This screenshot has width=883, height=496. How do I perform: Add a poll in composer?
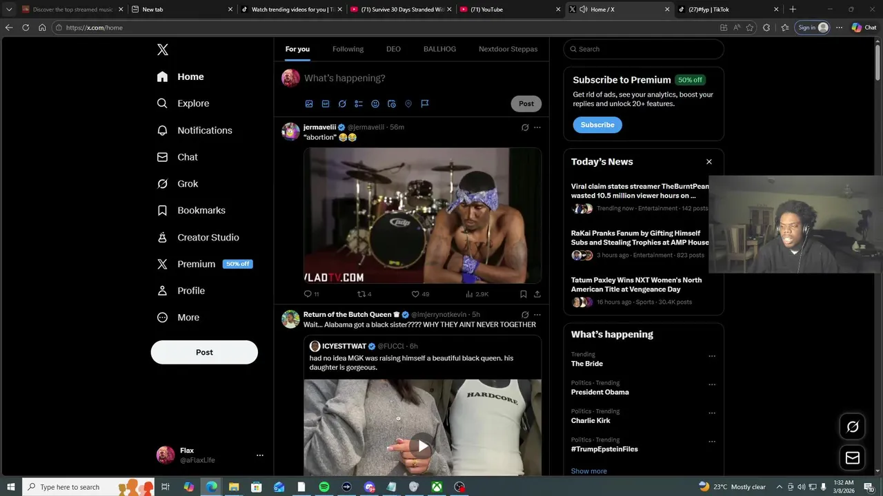359,104
